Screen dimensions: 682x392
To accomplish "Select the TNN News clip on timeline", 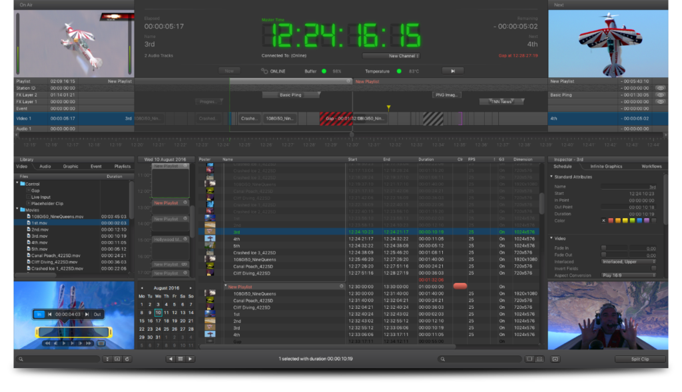I will [502, 102].
